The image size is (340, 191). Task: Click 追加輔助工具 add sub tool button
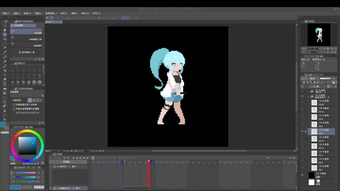click(27, 52)
